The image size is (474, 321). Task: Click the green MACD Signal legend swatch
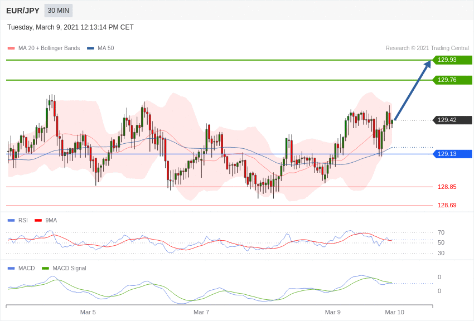coord(45,268)
